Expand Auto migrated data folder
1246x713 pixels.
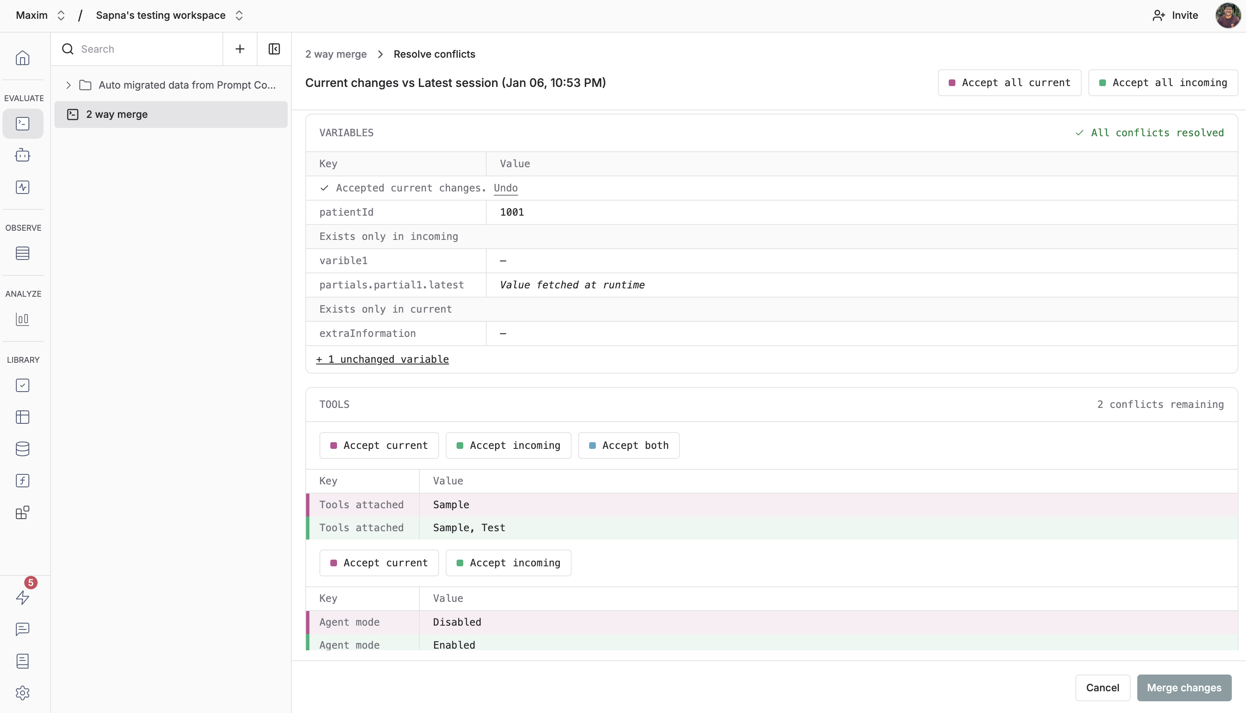pyautogui.click(x=69, y=85)
